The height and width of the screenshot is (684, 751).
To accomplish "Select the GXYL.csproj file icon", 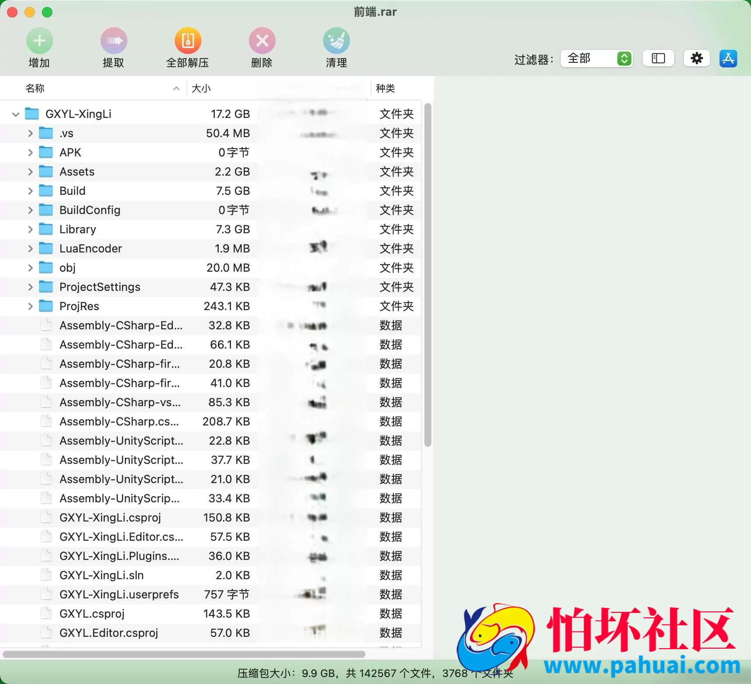I will 46,613.
